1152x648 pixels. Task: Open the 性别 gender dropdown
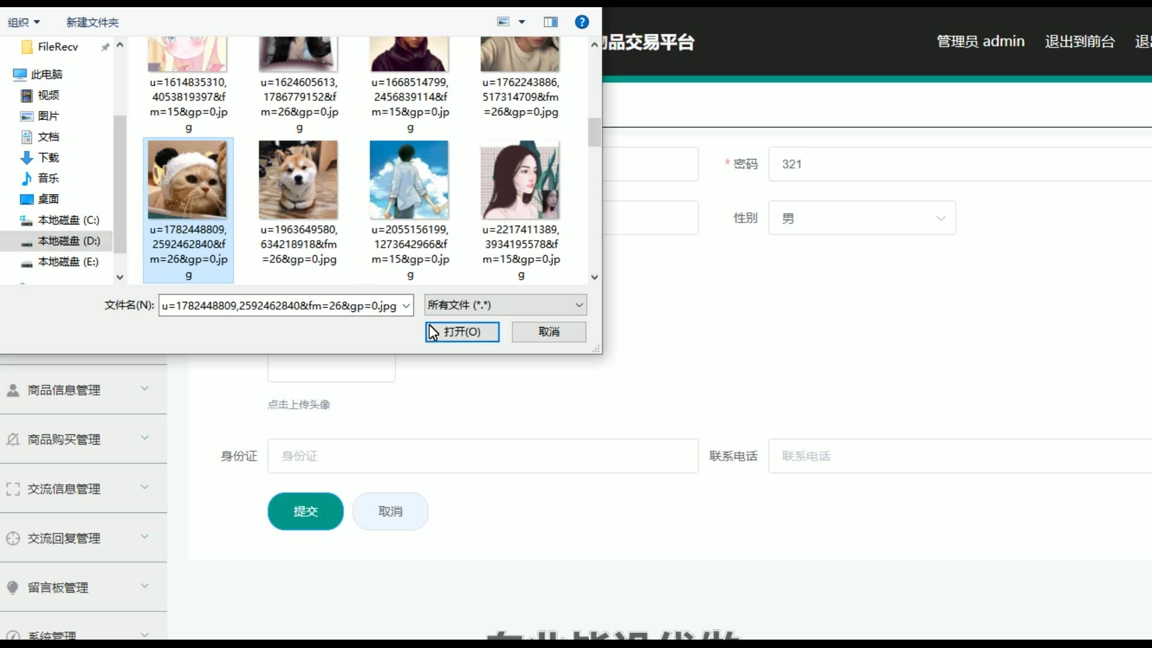click(x=862, y=218)
